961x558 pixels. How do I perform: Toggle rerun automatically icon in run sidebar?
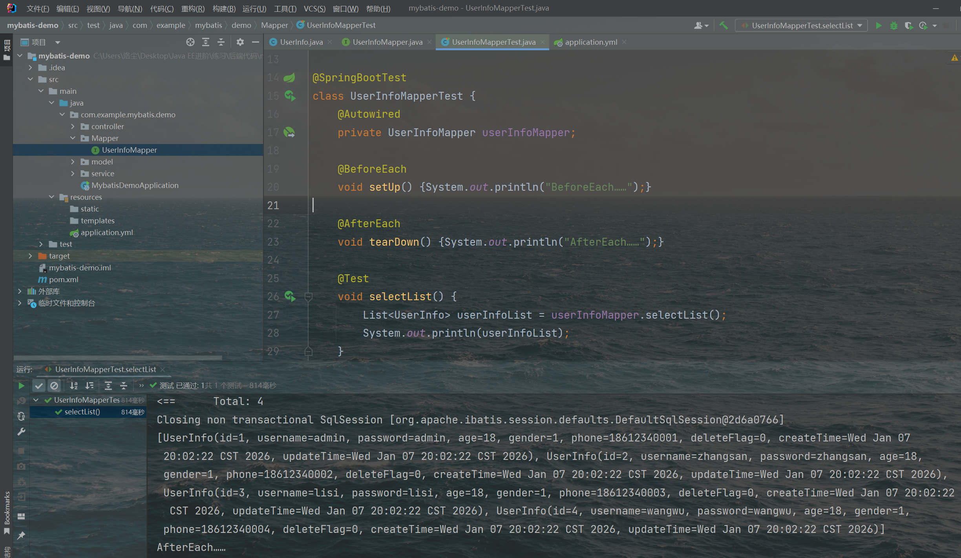(21, 416)
